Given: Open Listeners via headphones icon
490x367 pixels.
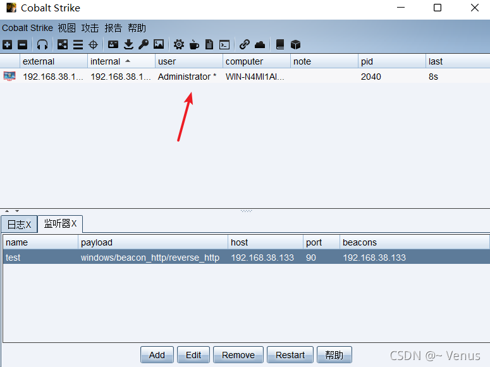Looking at the screenshot, I should pos(42,45).
